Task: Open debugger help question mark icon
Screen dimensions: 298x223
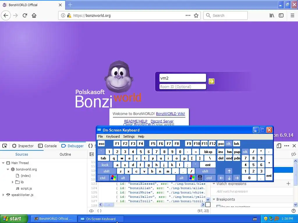Action: coord(294,211)
